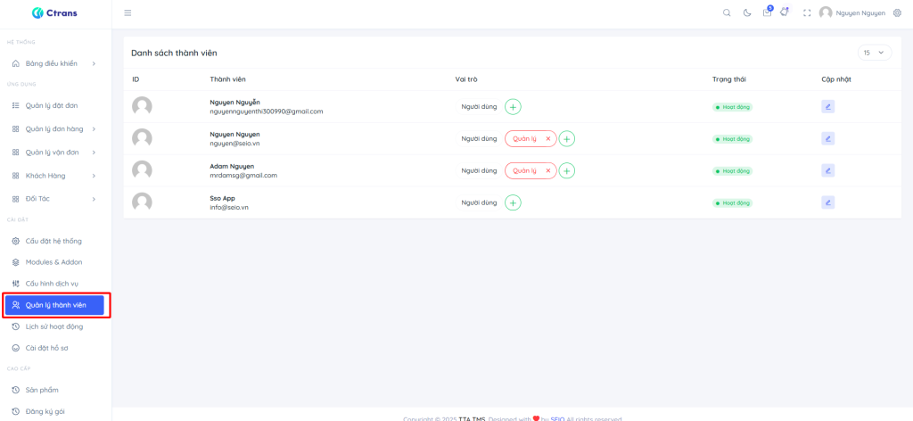Open the page size dropdown showing 15
The image size is (913, 421).
coord(874,54)
